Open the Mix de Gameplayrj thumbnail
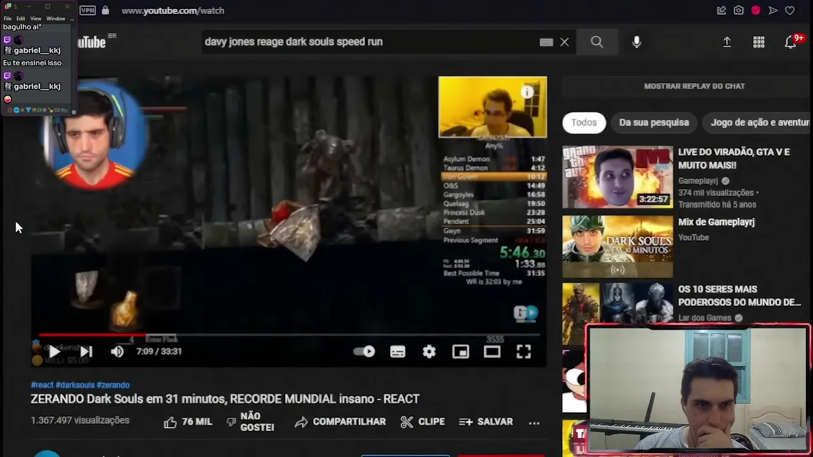Viewport: 813px width, 457px height. pos(617,247)
